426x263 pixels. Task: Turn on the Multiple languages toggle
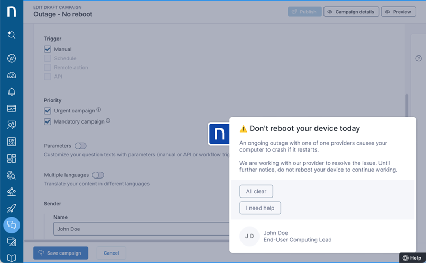98,175
